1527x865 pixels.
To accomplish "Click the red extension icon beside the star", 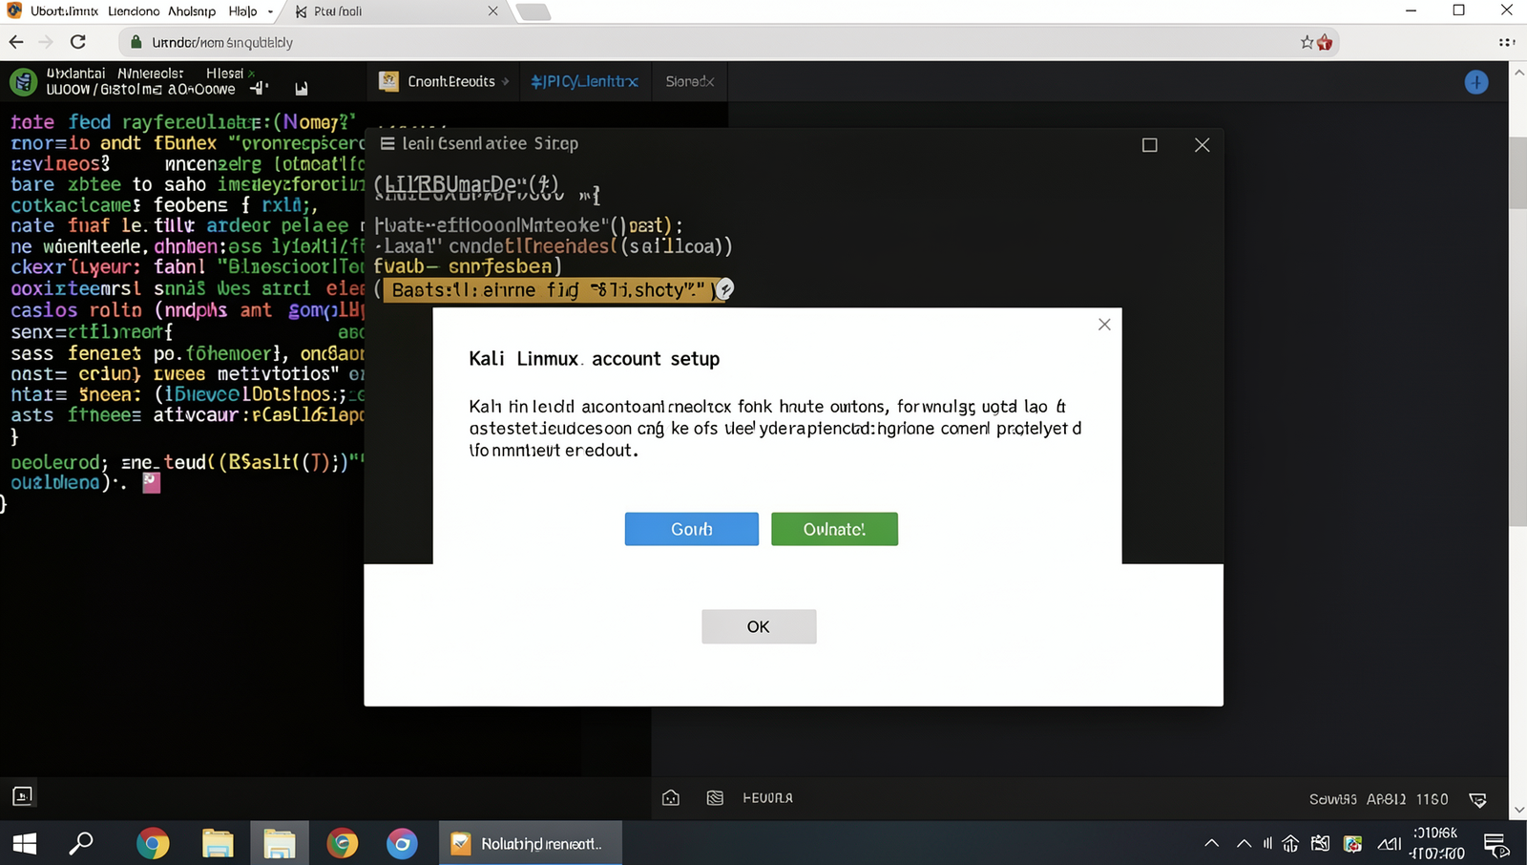I will 1325,42.
